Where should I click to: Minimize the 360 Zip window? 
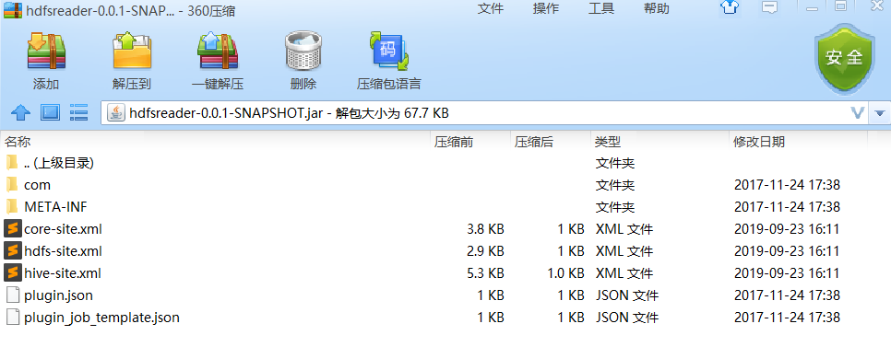813,7
